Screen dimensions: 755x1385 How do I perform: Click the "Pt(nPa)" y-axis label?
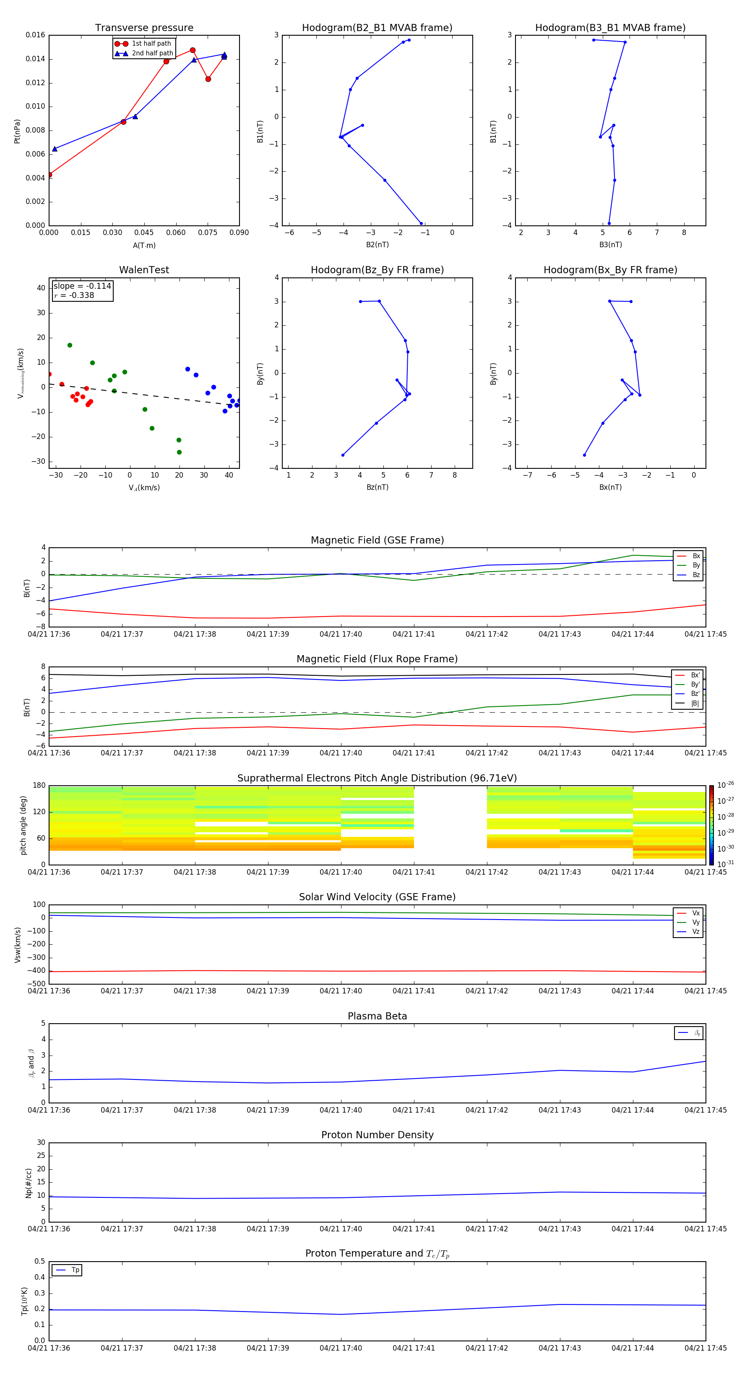(x=17, y=131)
